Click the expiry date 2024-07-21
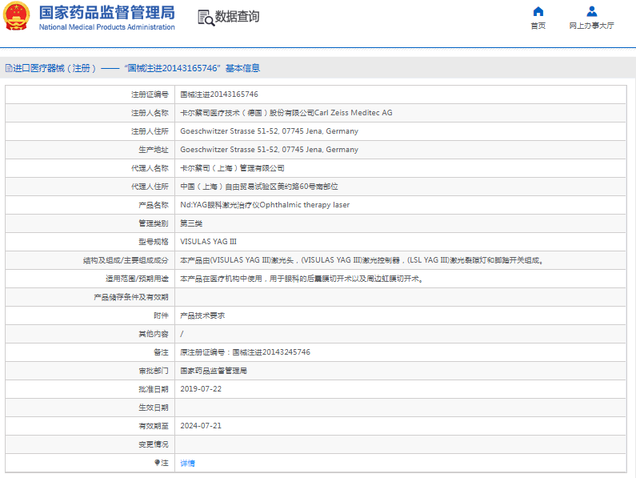Viewport: 636px width, 478px height. (201, 426)
